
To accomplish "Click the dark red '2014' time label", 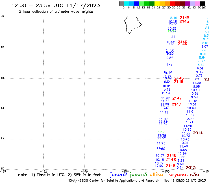I will [198, 133].
